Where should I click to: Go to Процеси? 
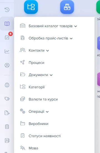(36, 63)
